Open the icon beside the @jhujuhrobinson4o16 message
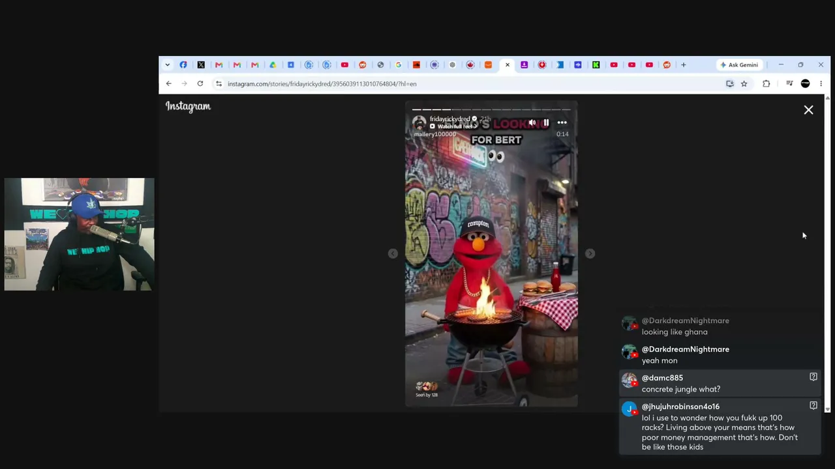Viewport: 835px width, 469px height. [x=813, y=405]
